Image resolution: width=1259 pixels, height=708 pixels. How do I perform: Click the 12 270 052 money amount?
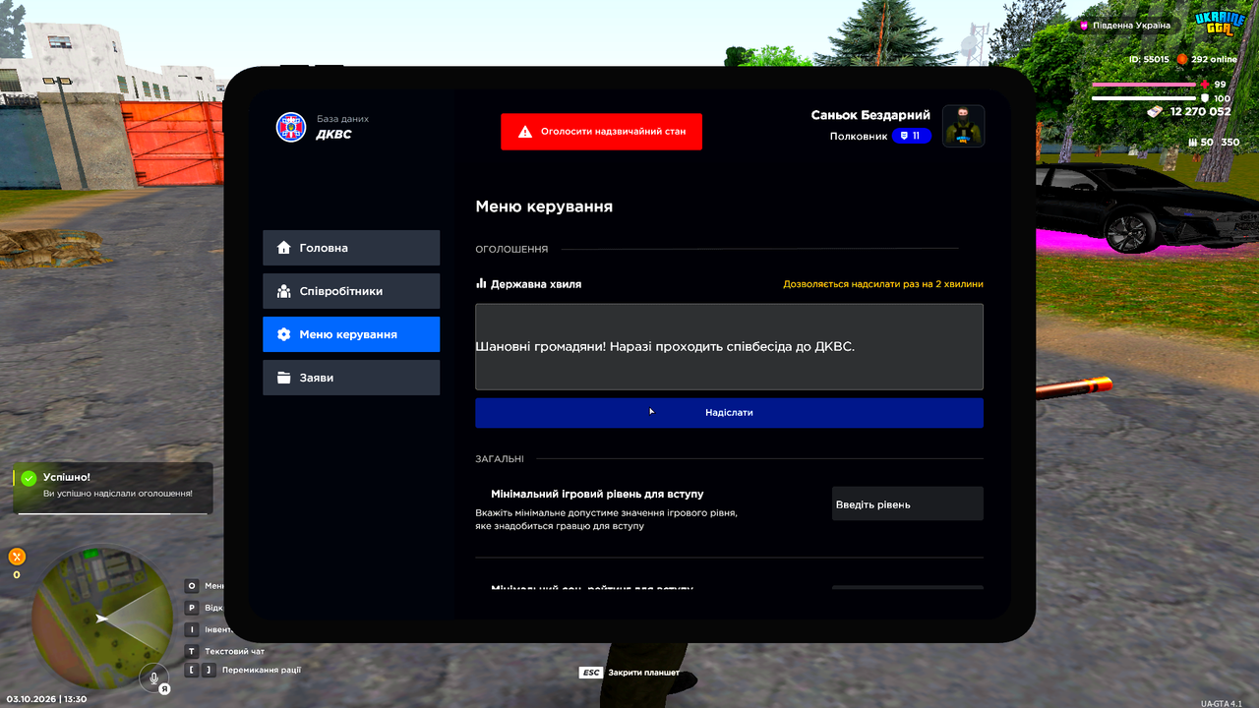(1200, 112)
